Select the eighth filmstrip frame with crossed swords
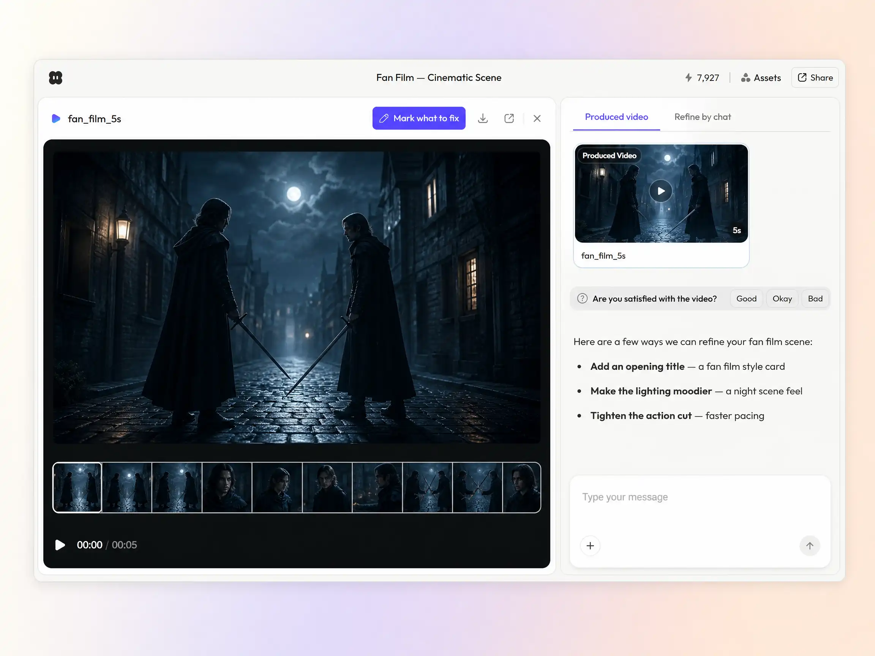This screenshot has width=875, height=656. [427, 487]
